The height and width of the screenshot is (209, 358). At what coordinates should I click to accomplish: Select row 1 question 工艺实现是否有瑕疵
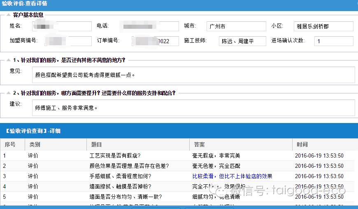[115, 156]
